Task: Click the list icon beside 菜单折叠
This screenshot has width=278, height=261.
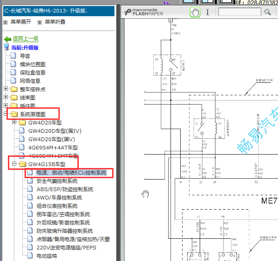Action: [39, 22]
